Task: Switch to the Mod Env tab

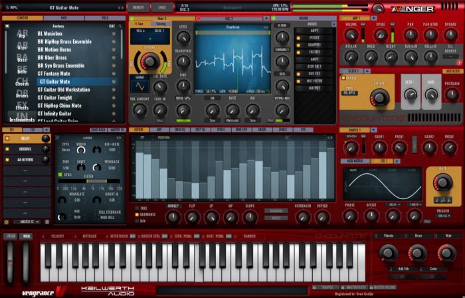Action: point(241,129)
